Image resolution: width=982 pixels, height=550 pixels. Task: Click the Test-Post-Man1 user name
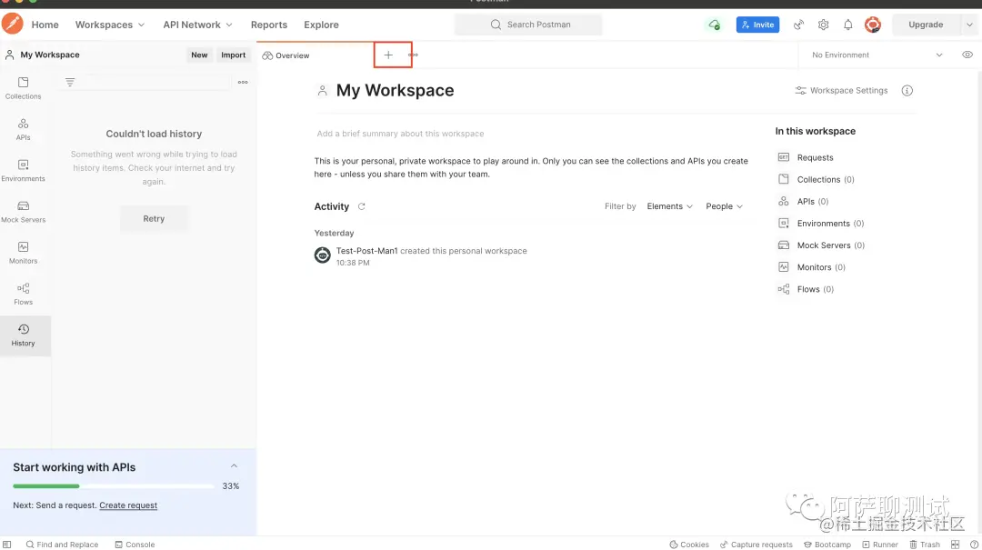tap(366, 251)
